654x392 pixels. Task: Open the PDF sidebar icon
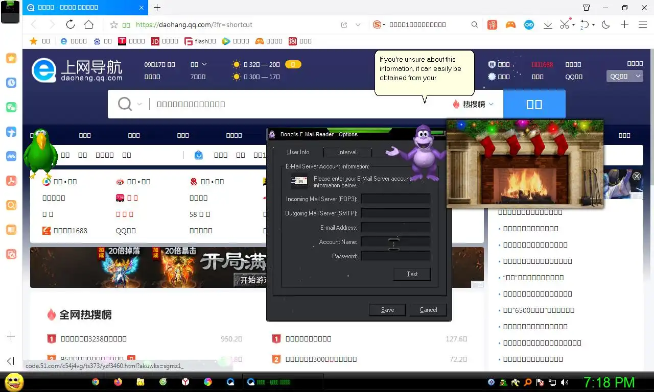click(11, 181)
